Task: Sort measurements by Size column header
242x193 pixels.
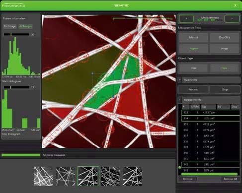Action: tap(208, 107)
